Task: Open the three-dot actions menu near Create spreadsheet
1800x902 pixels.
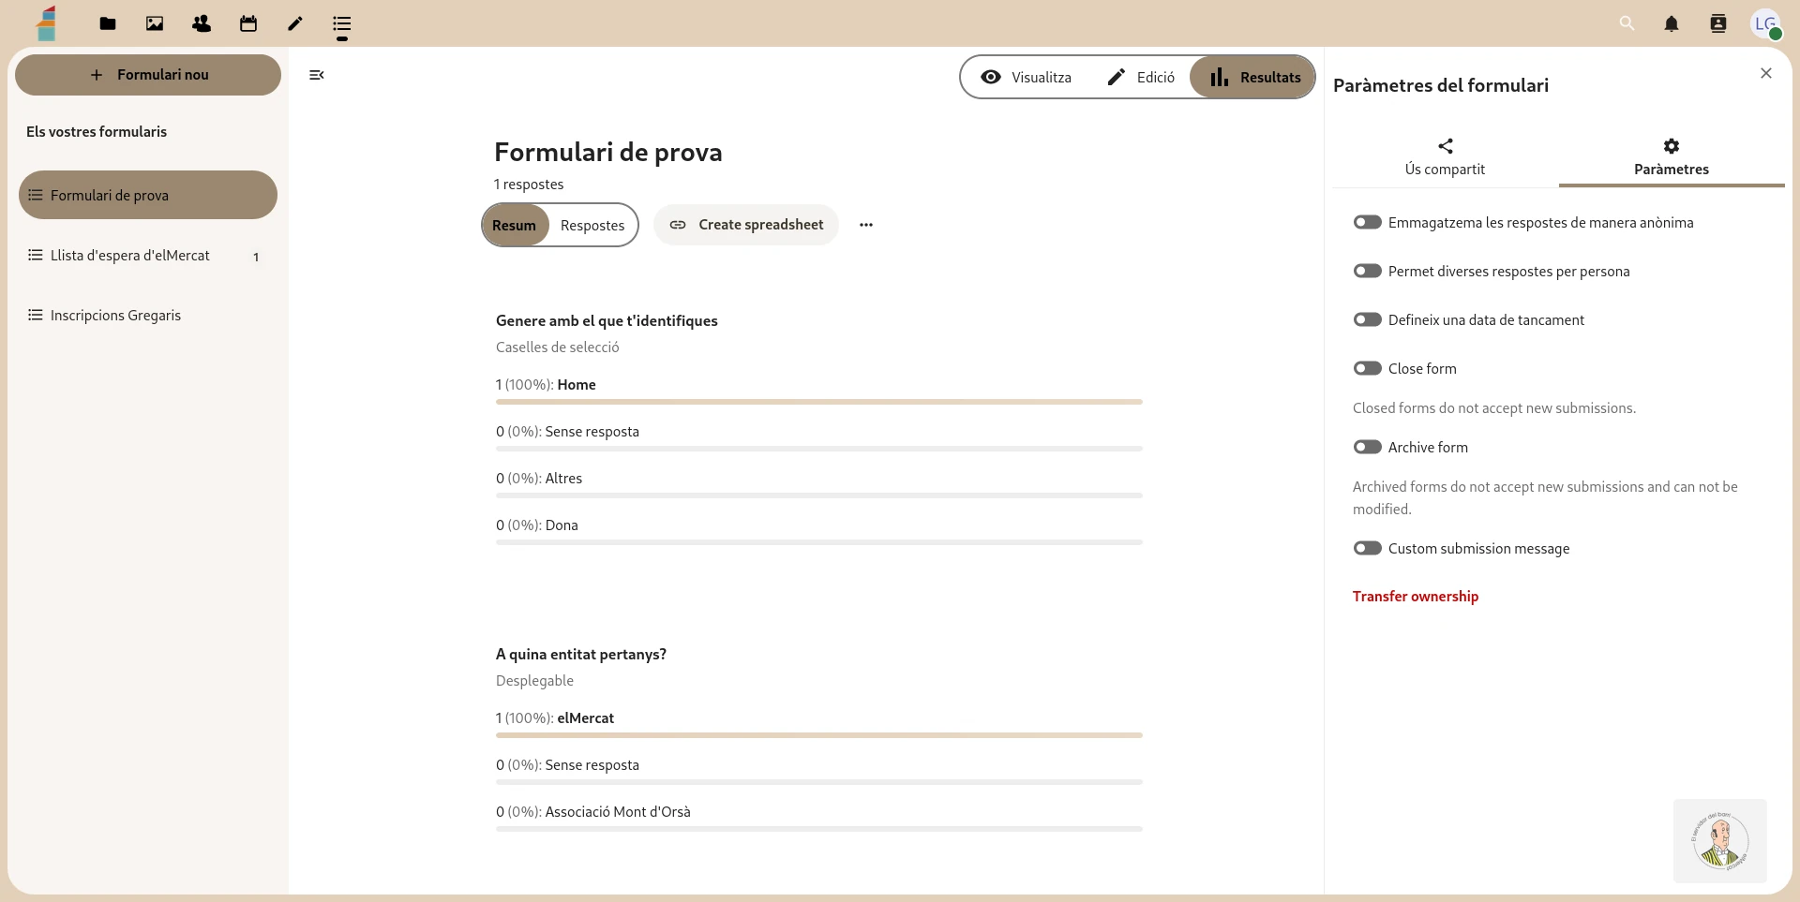Action: pyautogui.click(x=865, y=225)
